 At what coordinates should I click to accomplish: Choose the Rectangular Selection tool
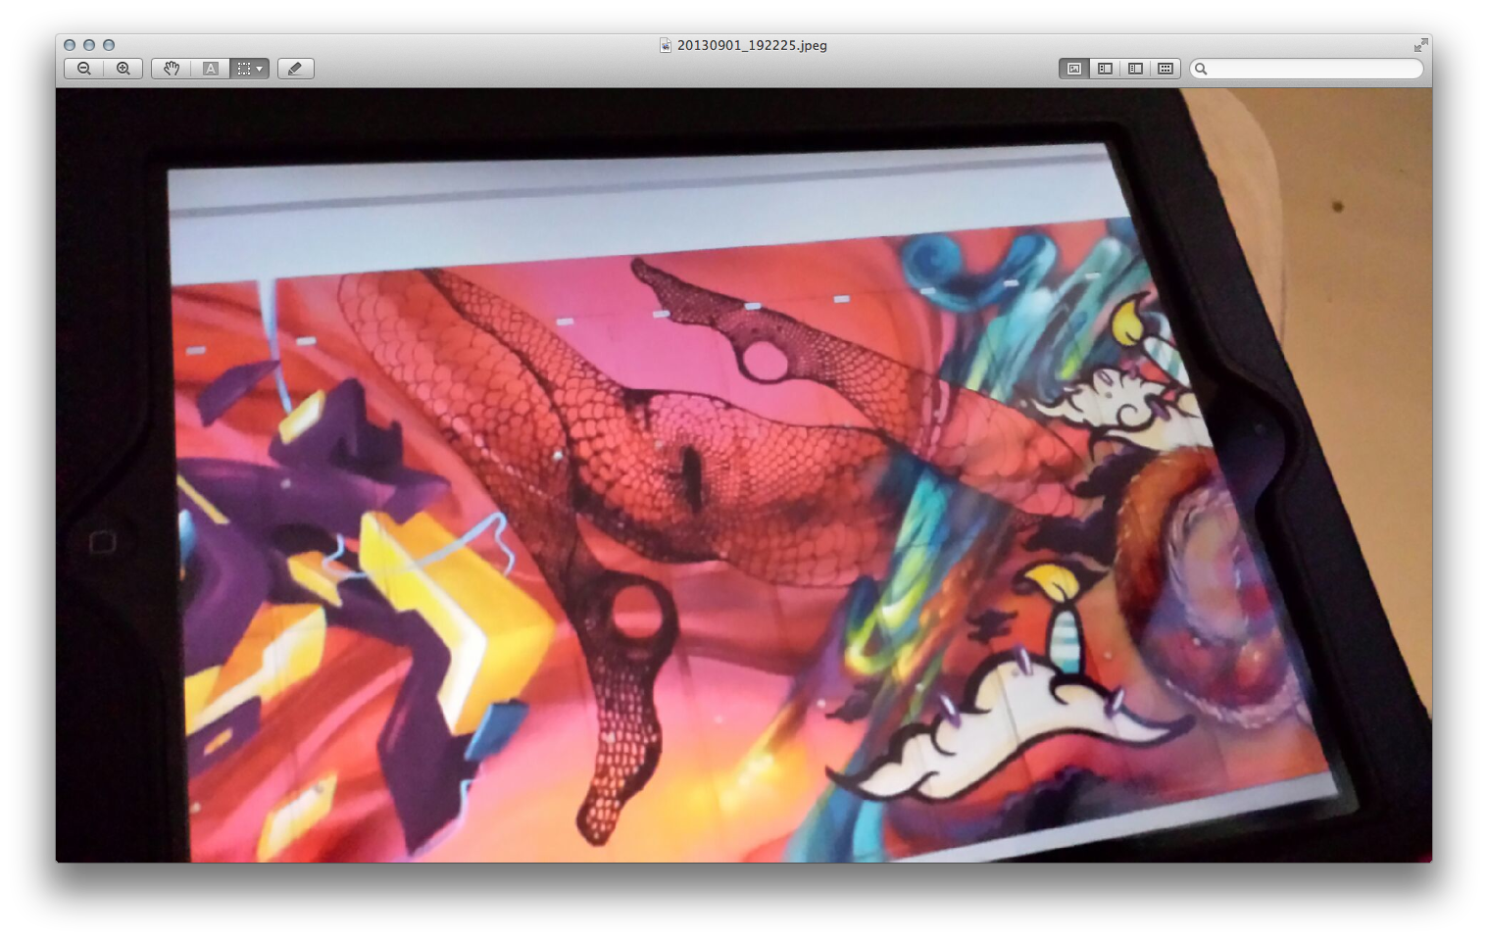pos(243,69)
